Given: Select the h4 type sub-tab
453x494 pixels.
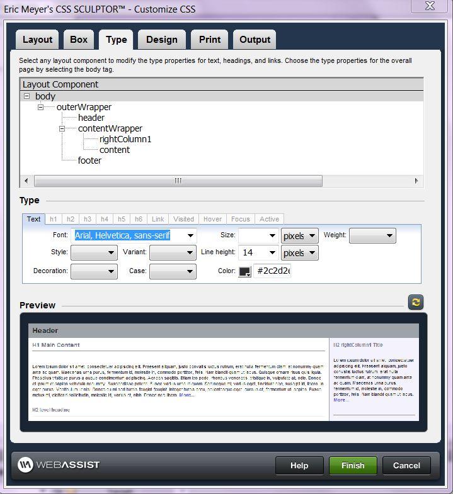Looking at the screenshot, I should 105,219.
